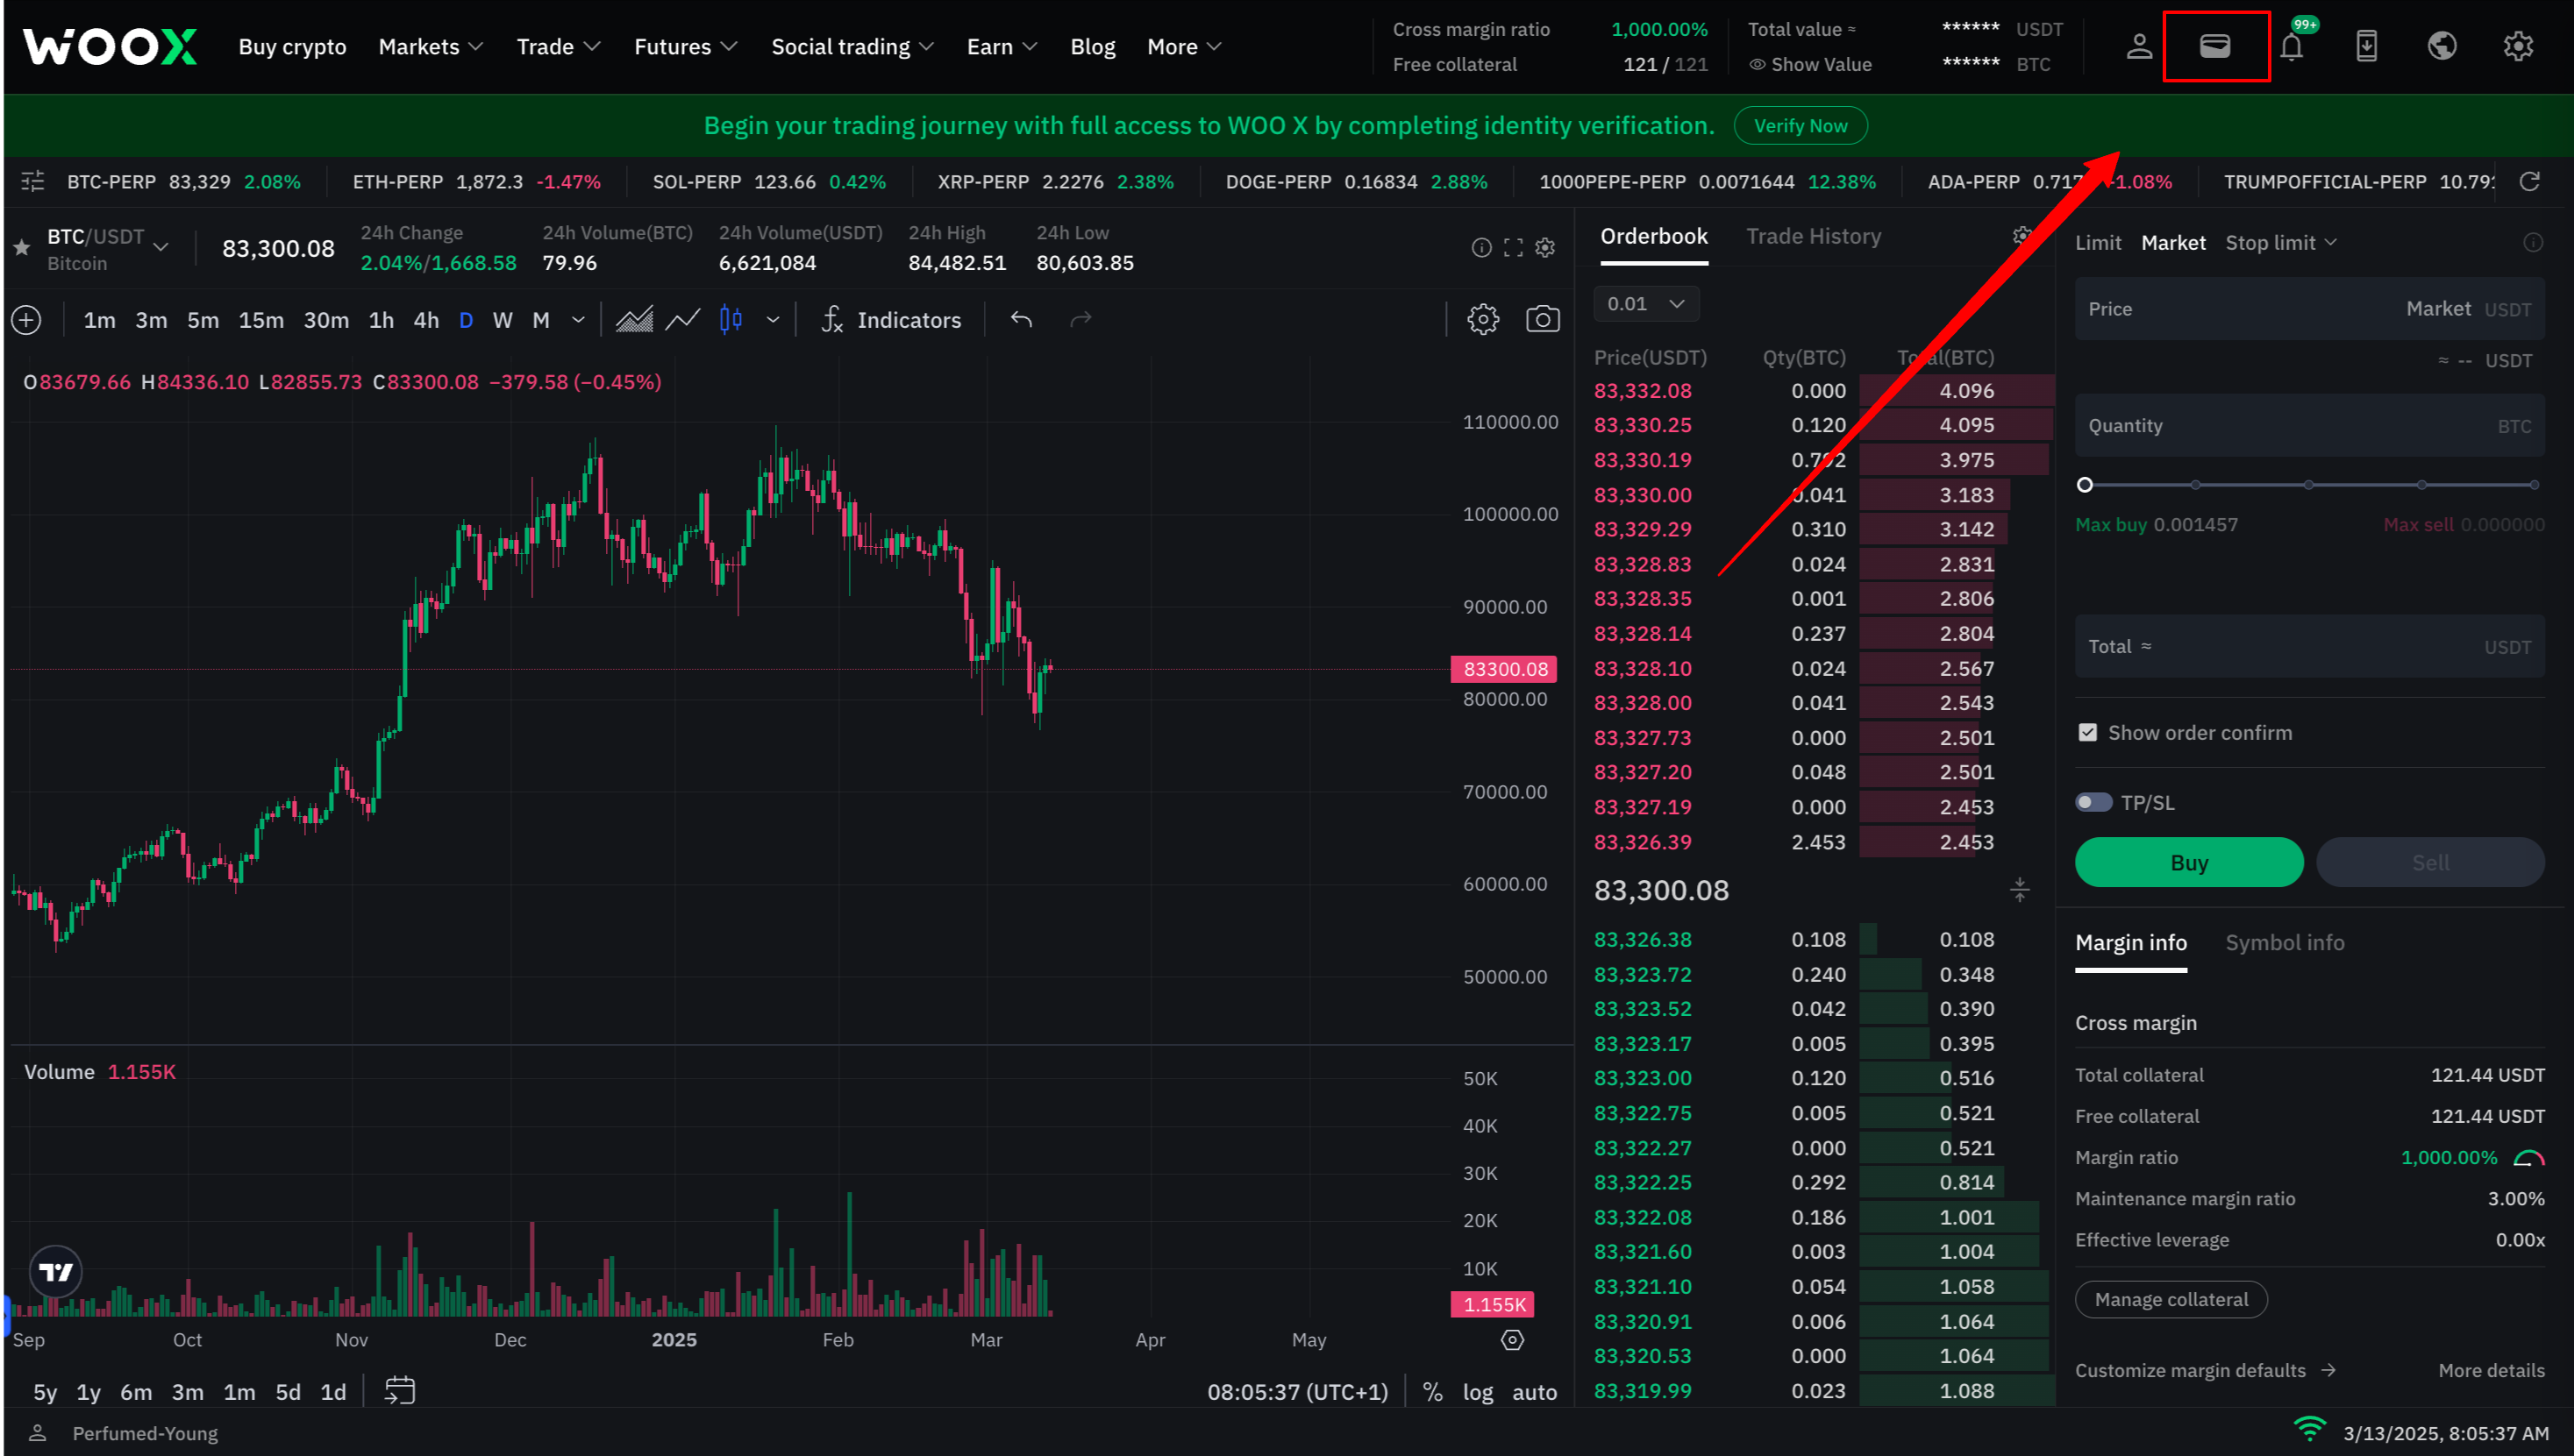Toggle log scale on chart

click(x=1478, y=1392)
